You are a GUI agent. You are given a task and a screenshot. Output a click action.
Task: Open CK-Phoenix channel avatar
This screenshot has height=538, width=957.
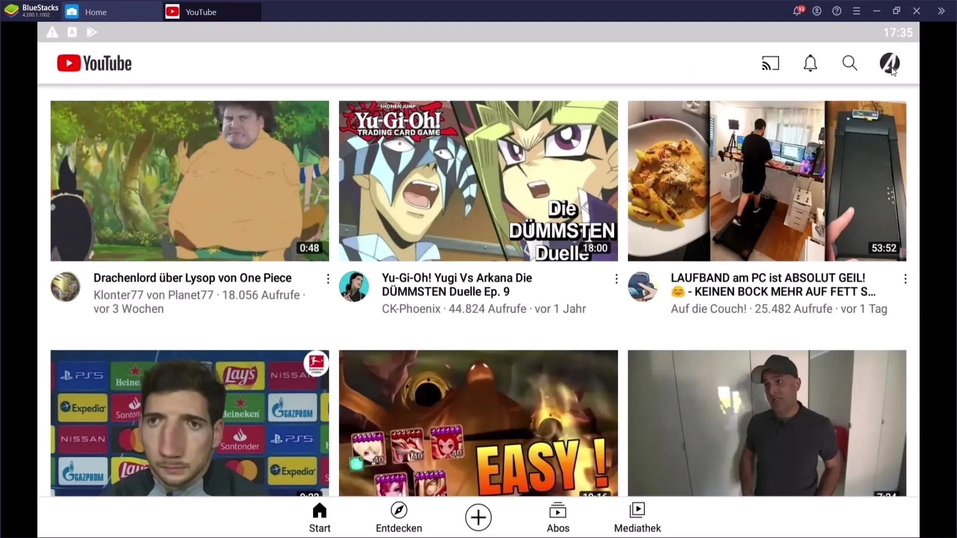(x=354, y=286)
